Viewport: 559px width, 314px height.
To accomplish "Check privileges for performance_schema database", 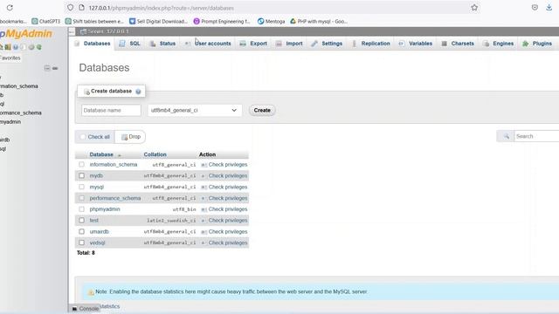I will (x=224, y=198).
